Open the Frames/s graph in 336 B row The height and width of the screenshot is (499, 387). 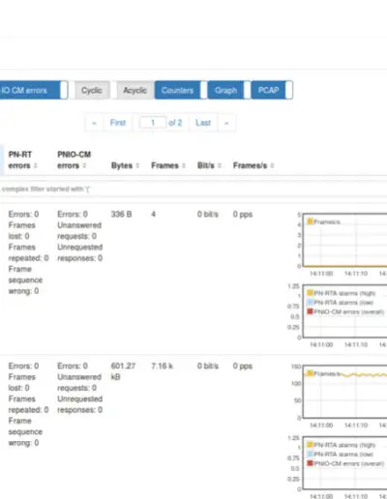click(x=344, y=240)
